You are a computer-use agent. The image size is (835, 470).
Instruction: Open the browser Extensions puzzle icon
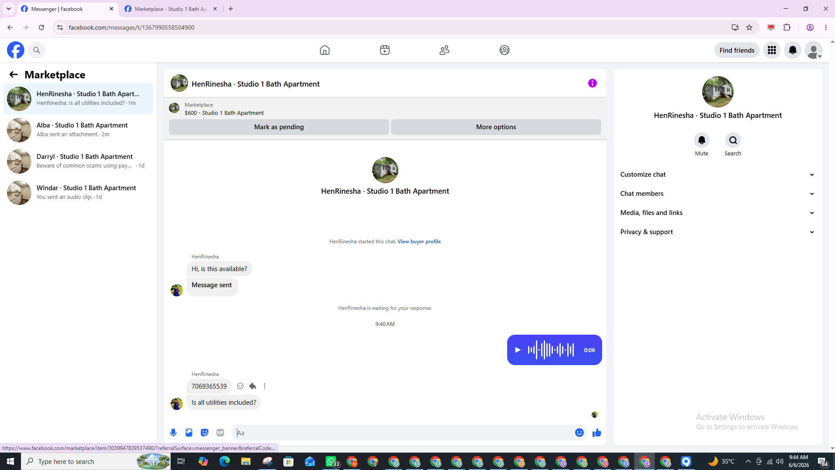pyautogui.click(x=787, y=27)
